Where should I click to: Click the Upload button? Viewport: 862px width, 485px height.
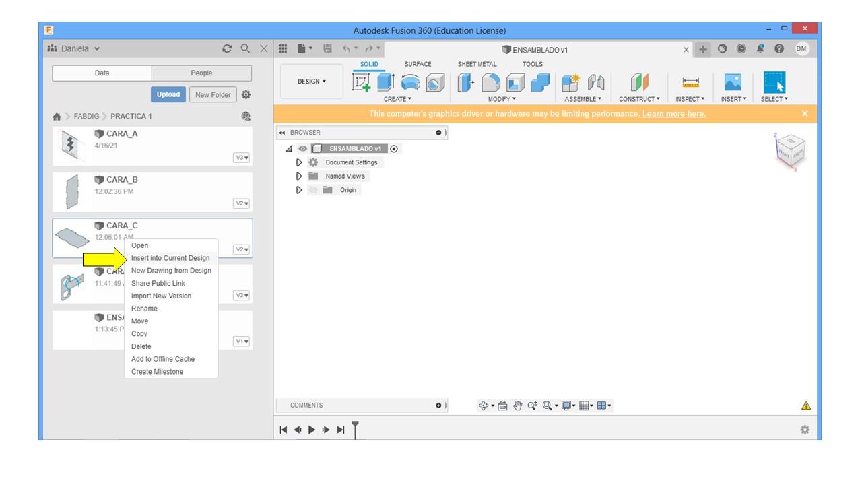(x=168, y=95)
